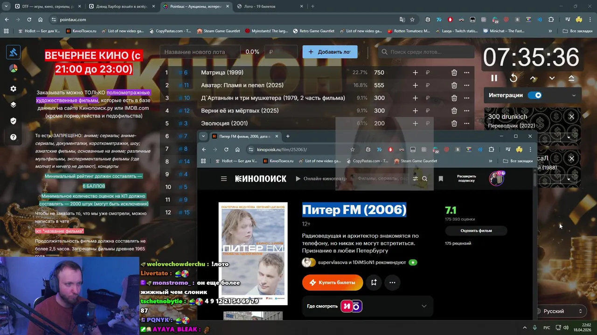597x335 pixels.
Task: Click the Оценить фильм button
Action: click(476, 230)
